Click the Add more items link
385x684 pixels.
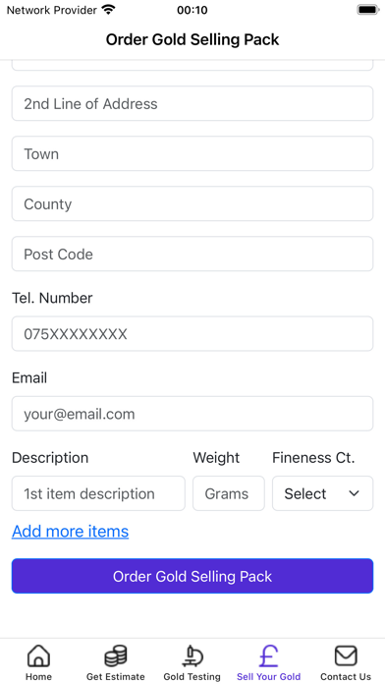[x=70, y=532]
